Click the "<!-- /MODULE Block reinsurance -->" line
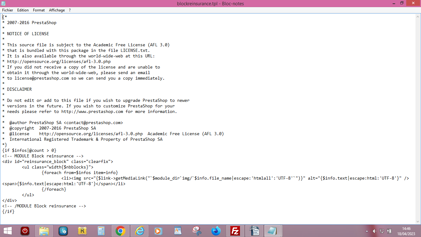This screenshot has width=421, height=237. tap(44, 206)
